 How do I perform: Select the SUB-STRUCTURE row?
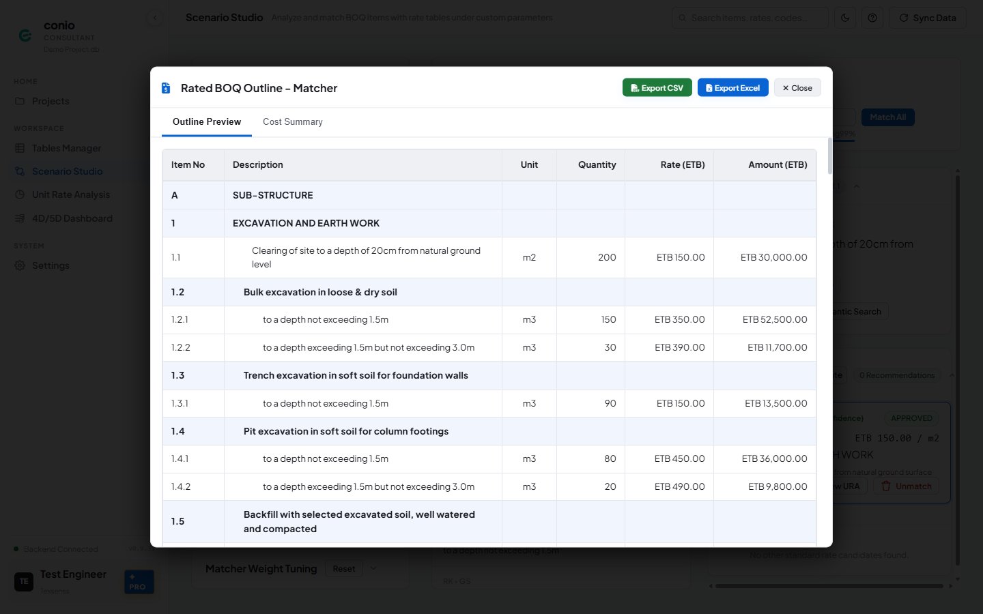(x=489, y=195)
